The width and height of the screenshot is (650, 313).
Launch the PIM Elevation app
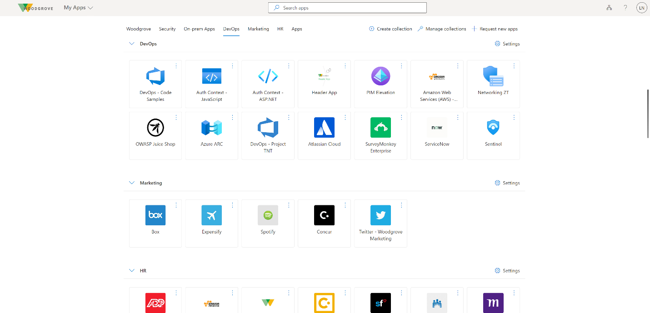click(x=380, y=84)
